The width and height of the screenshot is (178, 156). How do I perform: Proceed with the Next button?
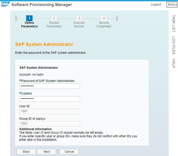[x=47, y=152]
